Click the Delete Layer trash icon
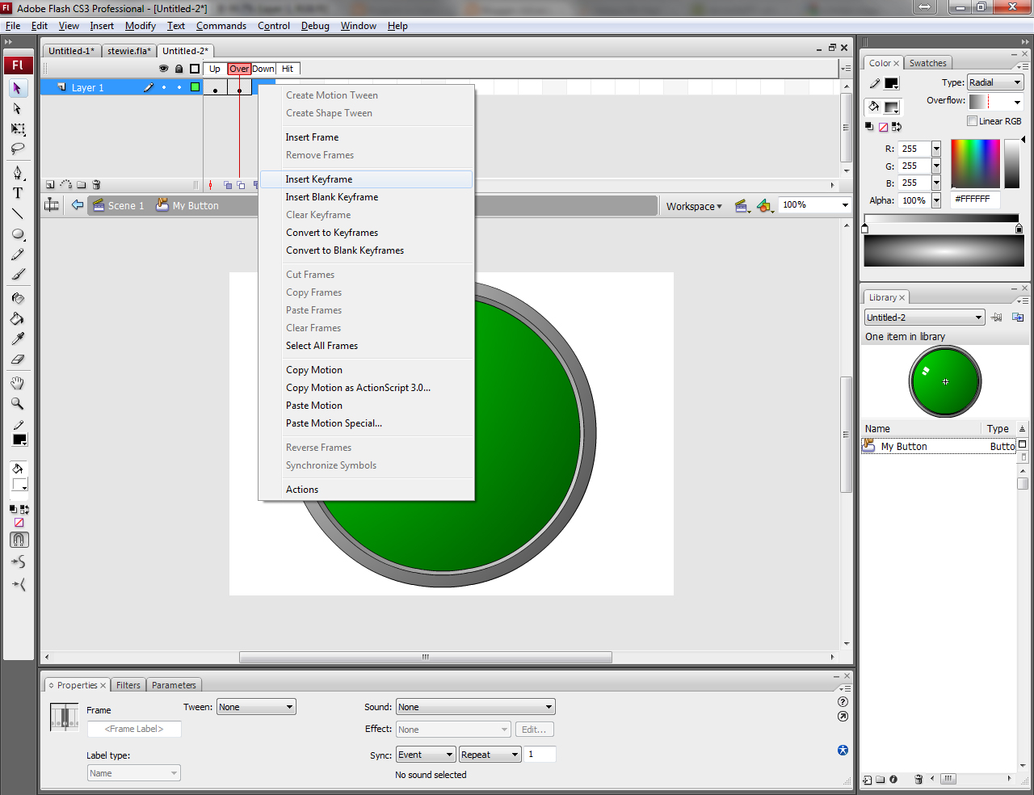This screenshot has height=795, width=1034. point(96,185)
